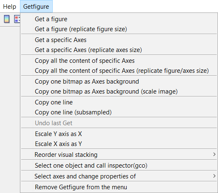Select Copy all content (replicate figure/axes size)
This screenshot has width=218, height=193.
point(119,71)
